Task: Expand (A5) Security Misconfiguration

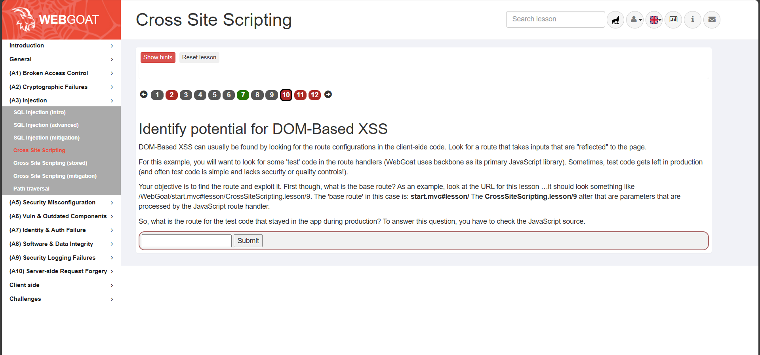Action: click(x=61, y=202)
